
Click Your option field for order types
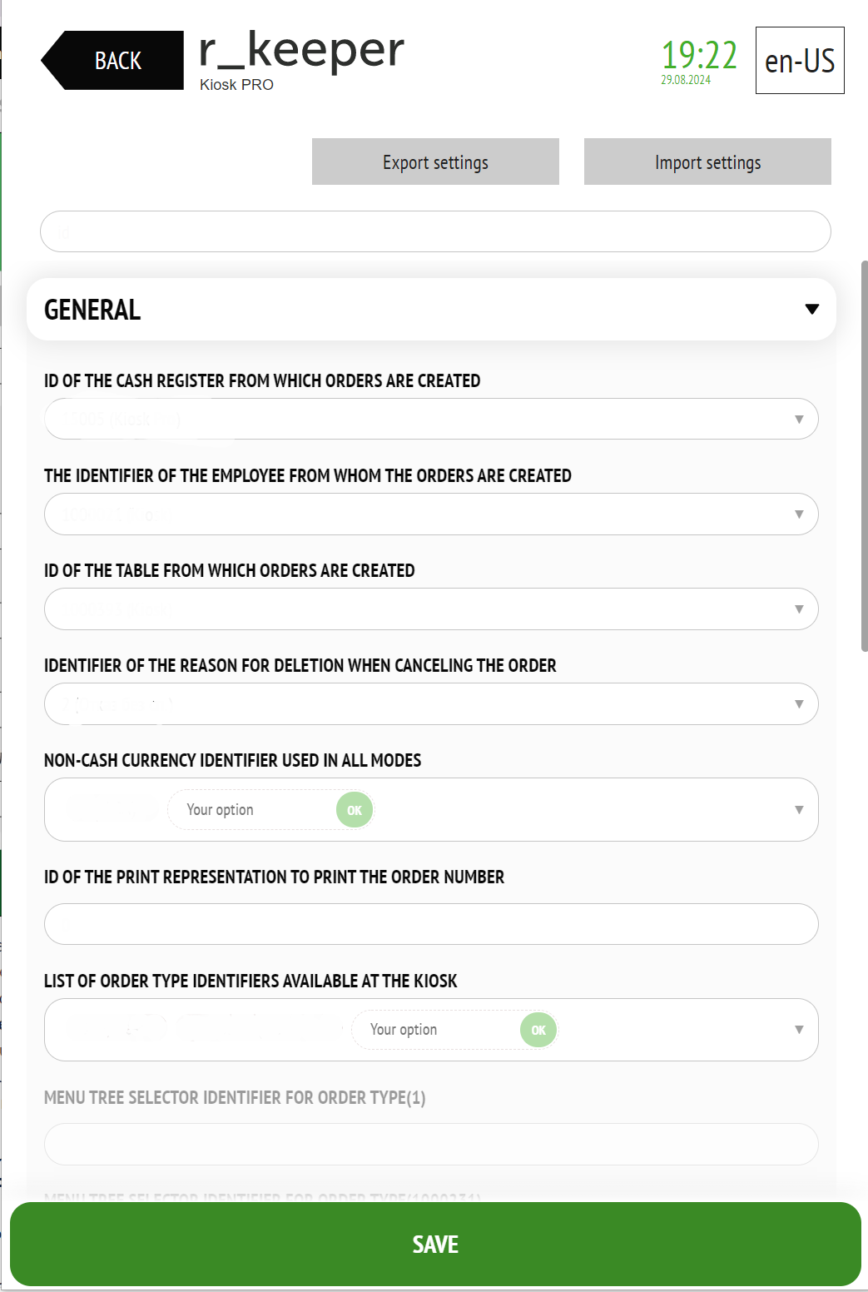[435, 1030]
